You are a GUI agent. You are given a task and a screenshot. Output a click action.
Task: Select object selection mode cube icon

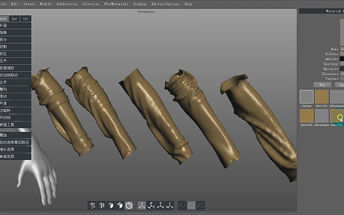point(120,205)
